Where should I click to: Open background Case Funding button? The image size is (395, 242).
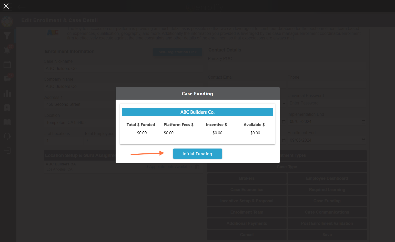(327, 201)
